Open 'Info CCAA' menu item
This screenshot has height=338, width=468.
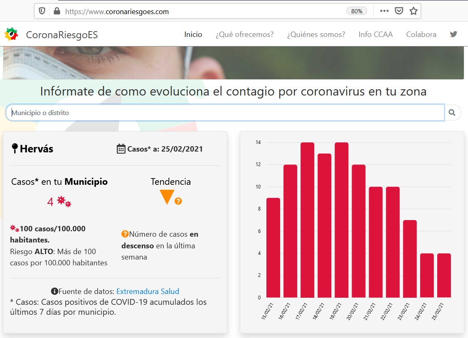coord(375,34)
